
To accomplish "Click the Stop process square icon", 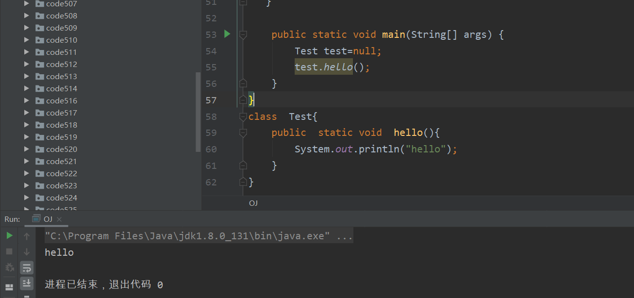I will click(x=9, y=251).
